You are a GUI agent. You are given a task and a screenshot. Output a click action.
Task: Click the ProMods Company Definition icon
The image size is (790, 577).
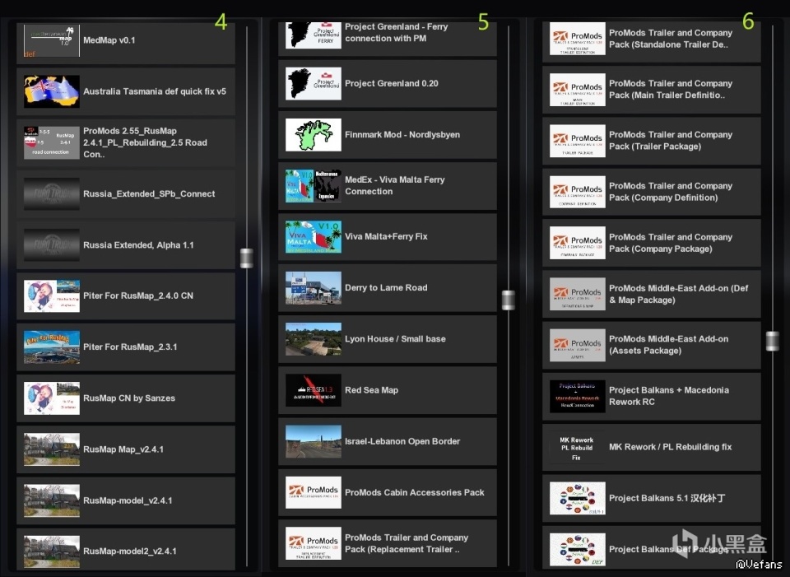coord(578,192)
